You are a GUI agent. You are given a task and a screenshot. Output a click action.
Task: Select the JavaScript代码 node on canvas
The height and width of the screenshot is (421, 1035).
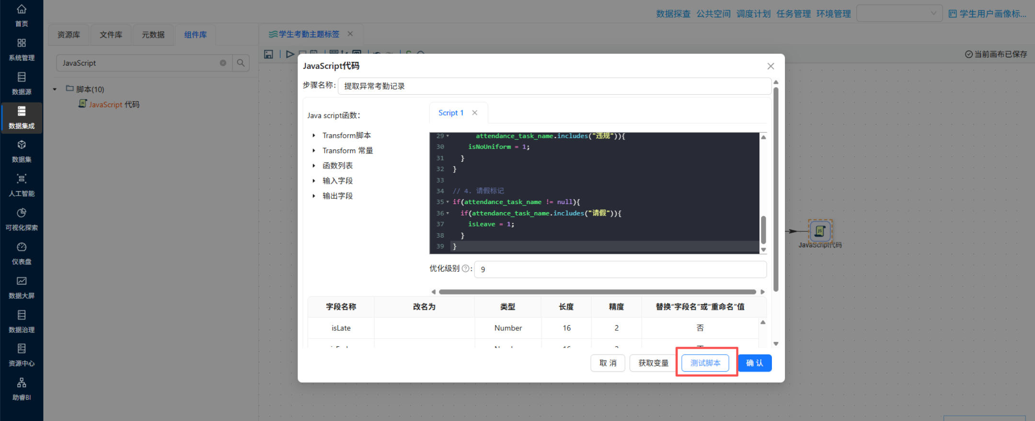pyautogui.click(x=820, y=231)
